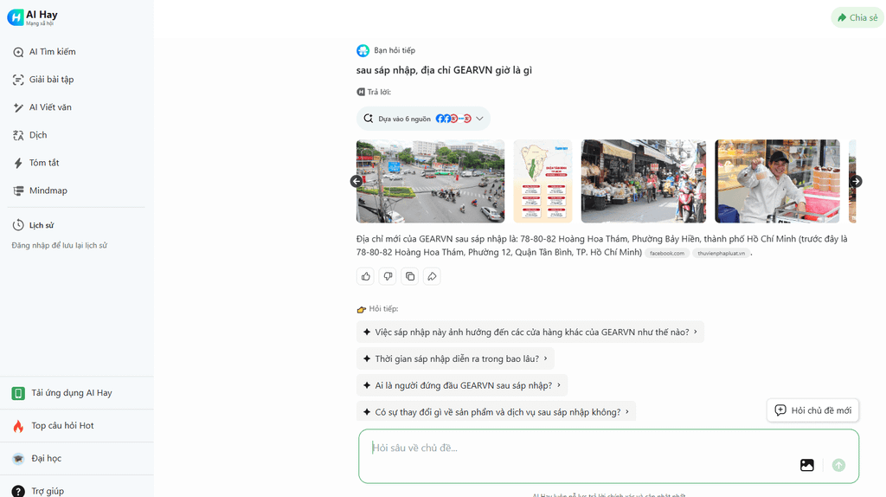This screenshot has height=497, width=886.
Task: Click the thuvienphapluat.vn source tag
Action: (721, 254)
